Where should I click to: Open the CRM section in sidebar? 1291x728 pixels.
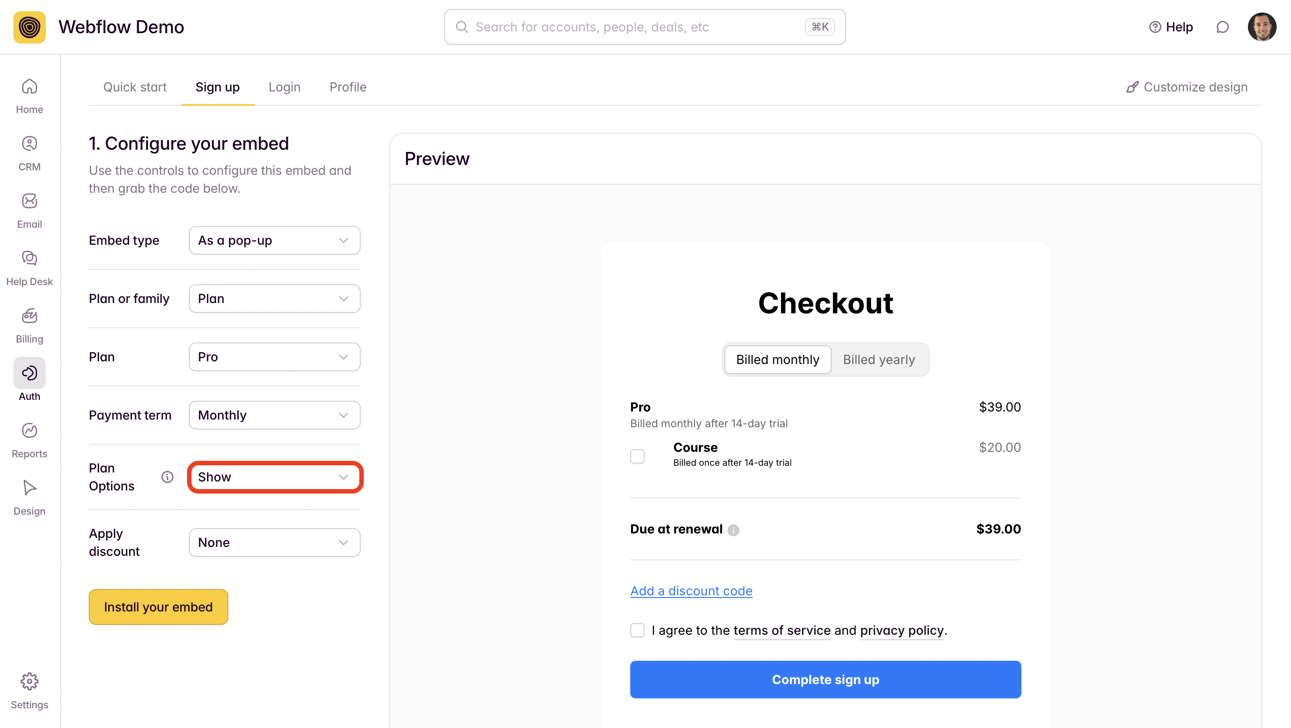tap(30, 153)
